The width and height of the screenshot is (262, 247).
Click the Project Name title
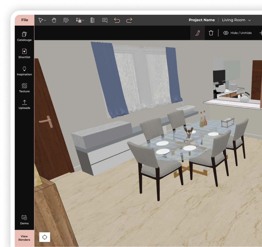202,20
